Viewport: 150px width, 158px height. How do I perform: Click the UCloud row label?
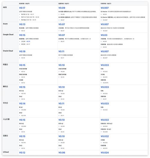(6, 152)
